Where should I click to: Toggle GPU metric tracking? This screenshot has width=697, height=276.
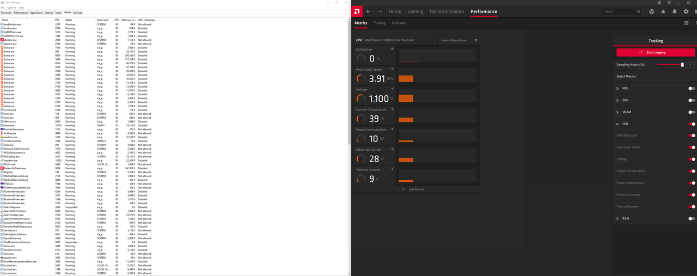692,100
